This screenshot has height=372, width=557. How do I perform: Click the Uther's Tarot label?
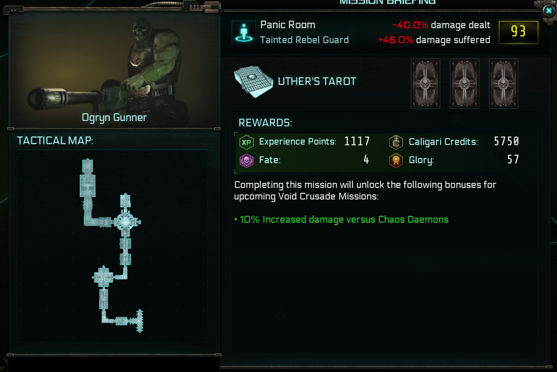[317, 82]
